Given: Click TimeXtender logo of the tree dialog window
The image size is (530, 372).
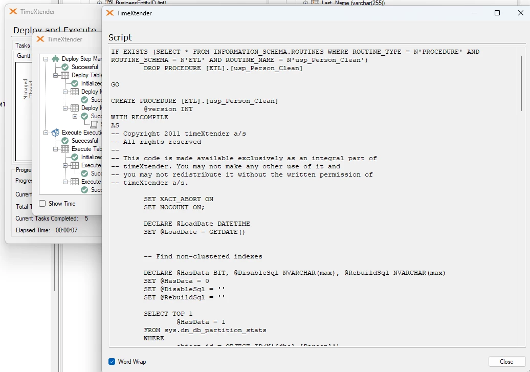Looking at the screenshot, I should (x=40, y=39).
